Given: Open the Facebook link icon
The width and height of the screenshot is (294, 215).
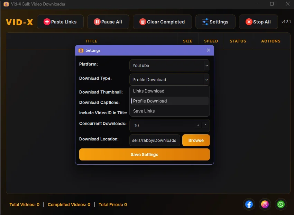Looking at the screenshot, I should click(249, 204).
